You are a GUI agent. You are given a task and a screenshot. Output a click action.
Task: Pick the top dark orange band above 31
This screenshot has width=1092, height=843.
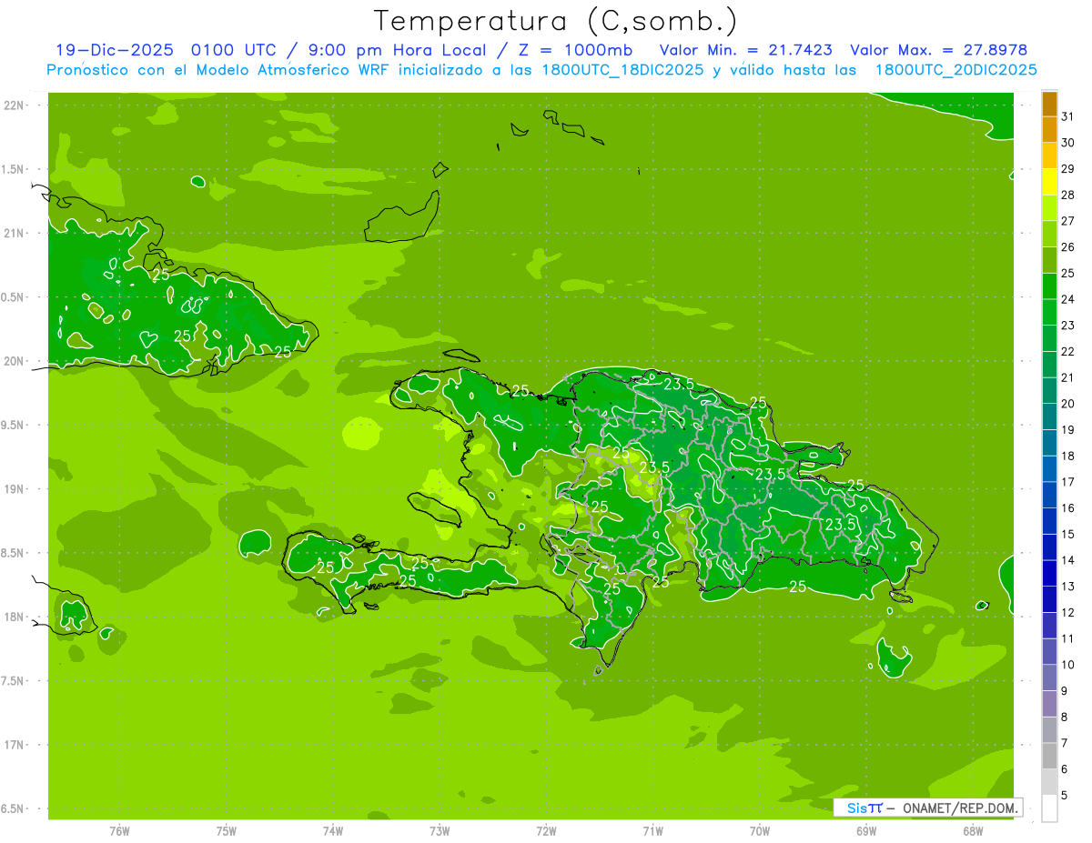pos(1049,105)
